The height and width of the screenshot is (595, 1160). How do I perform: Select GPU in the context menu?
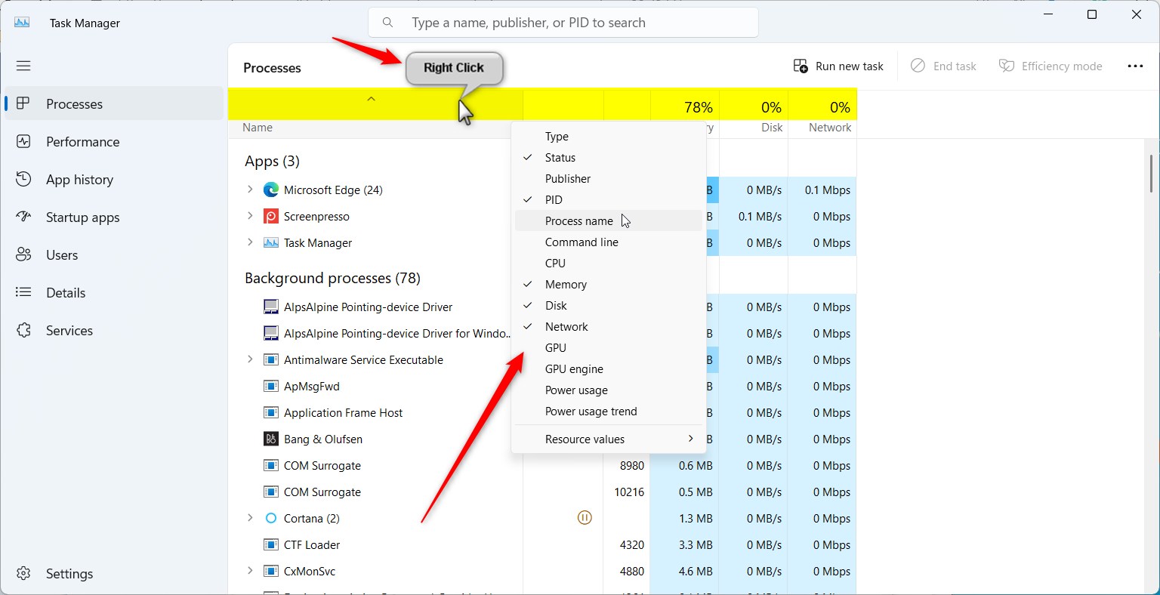(x=609, y=347)
